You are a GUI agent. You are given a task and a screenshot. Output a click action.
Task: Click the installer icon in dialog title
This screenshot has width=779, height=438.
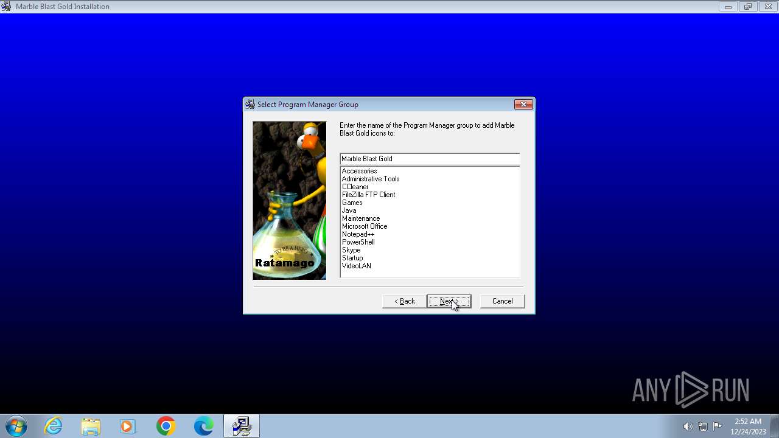pos(250,105)
